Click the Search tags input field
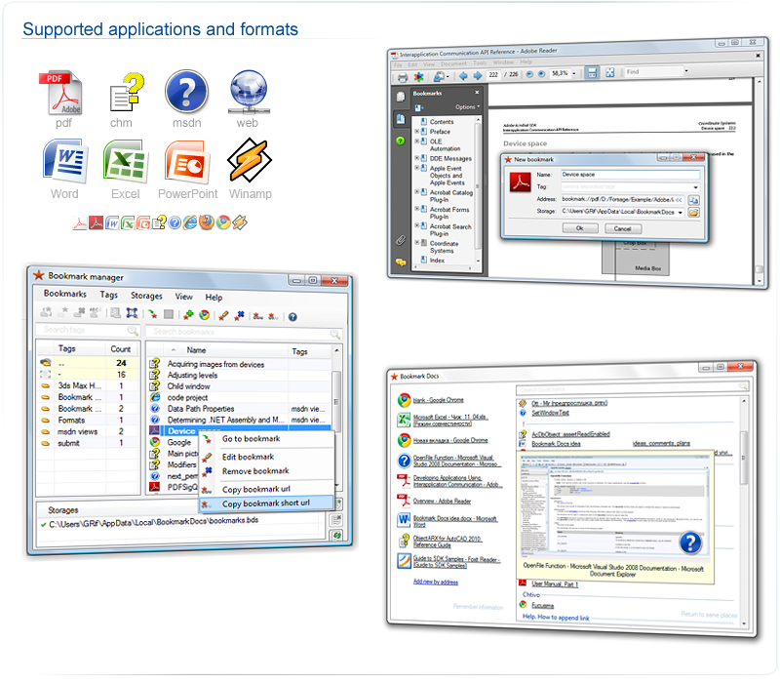Screen dimensions: 780x684 pyautogui.click(x=88, y=330)
